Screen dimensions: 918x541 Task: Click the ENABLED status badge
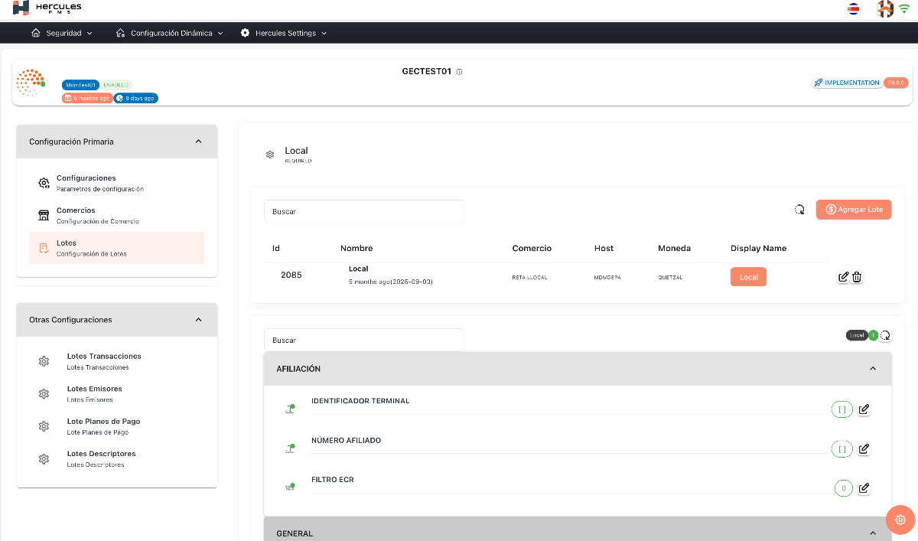click(118, 85)
